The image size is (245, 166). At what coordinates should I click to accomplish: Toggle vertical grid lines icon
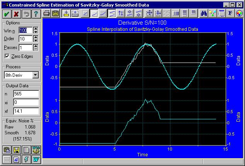pyautogui.click(x=176, y=14)
